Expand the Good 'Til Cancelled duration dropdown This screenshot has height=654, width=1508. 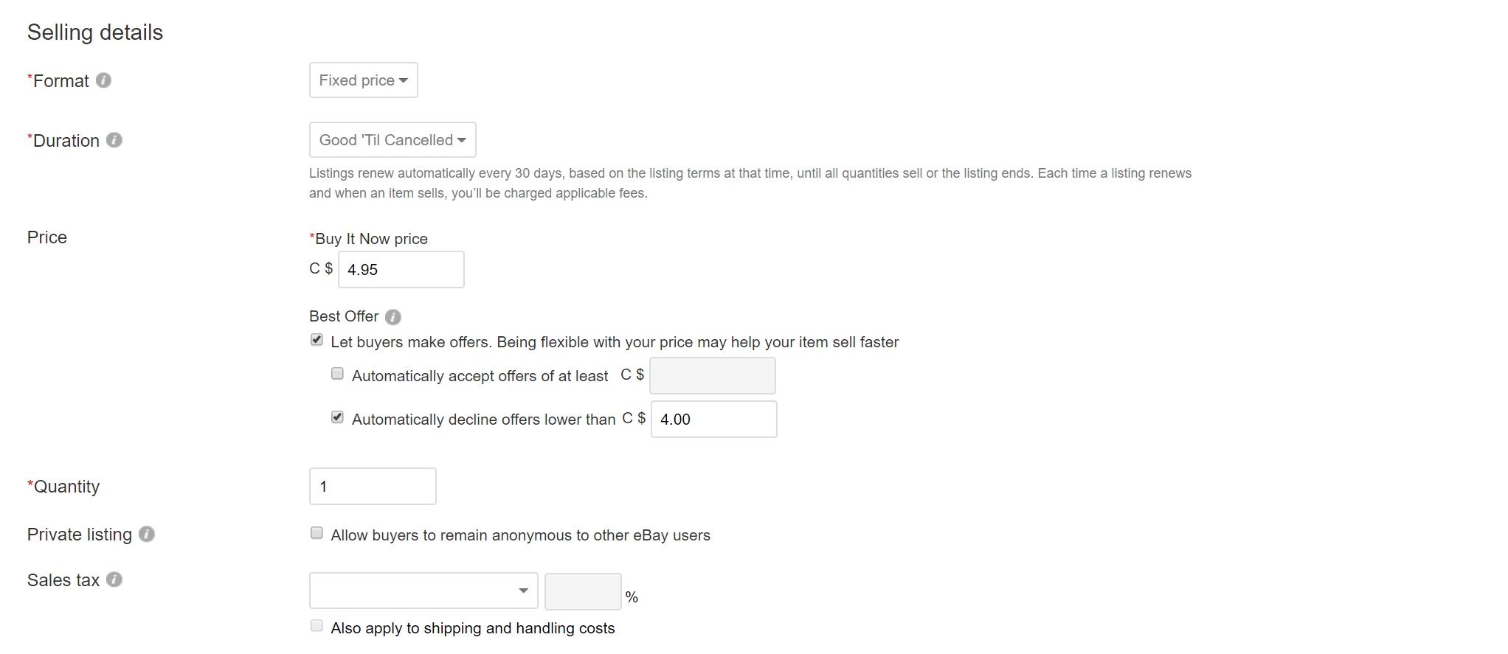click(392, 140)
